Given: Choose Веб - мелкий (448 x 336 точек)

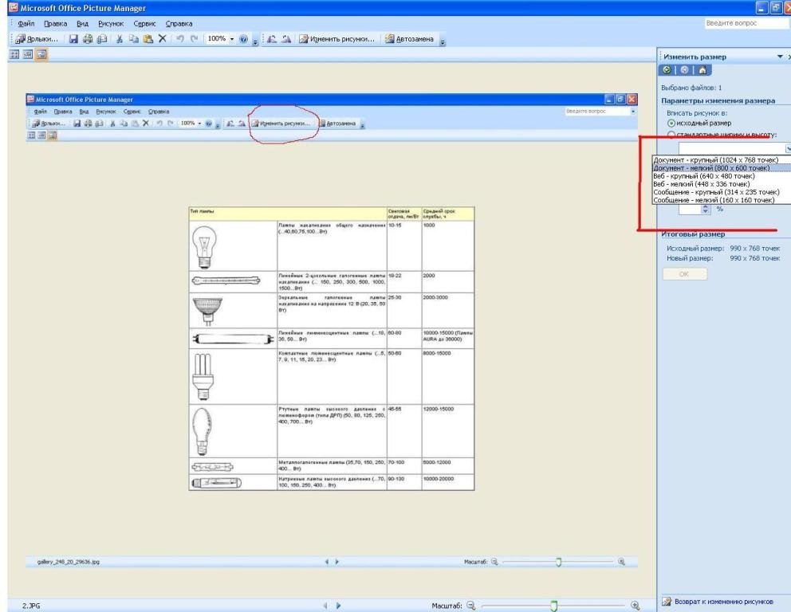Looking at the screenshot, I should pos(722,184).
